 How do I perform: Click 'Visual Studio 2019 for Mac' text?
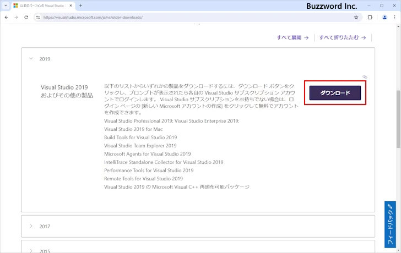point(133,129)
